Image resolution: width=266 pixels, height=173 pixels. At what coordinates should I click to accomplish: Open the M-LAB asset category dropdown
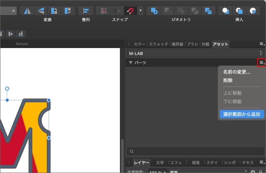(x=195, y=53)
